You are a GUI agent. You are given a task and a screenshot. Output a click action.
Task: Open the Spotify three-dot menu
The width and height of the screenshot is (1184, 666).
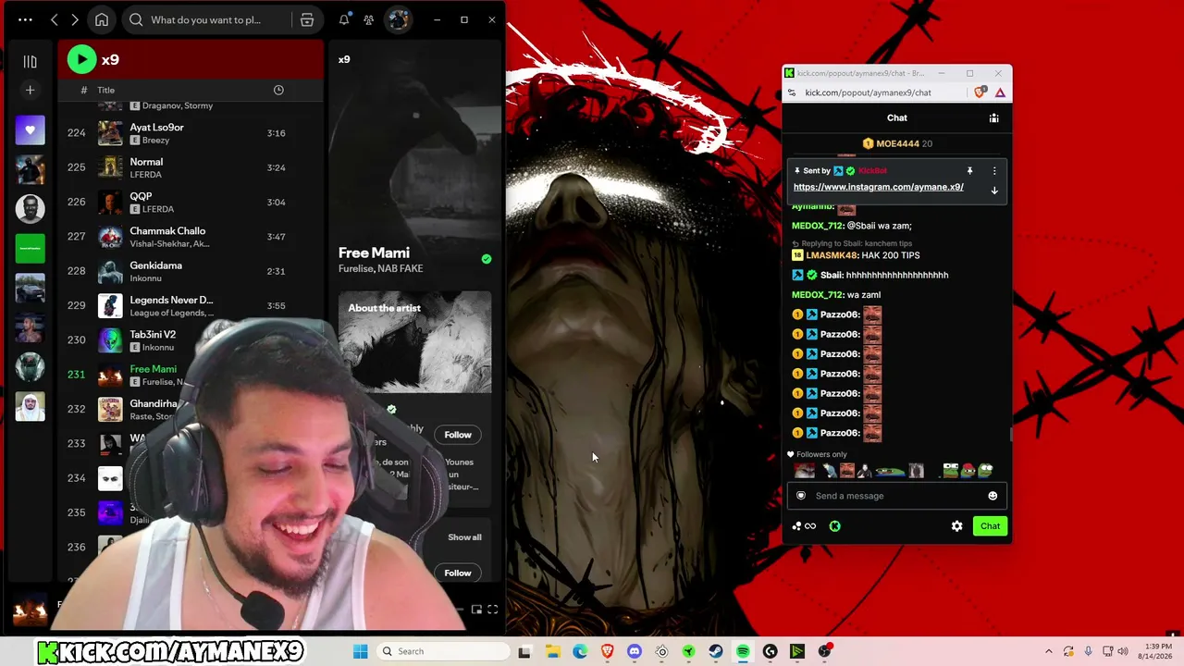click(x=25, y=19)
